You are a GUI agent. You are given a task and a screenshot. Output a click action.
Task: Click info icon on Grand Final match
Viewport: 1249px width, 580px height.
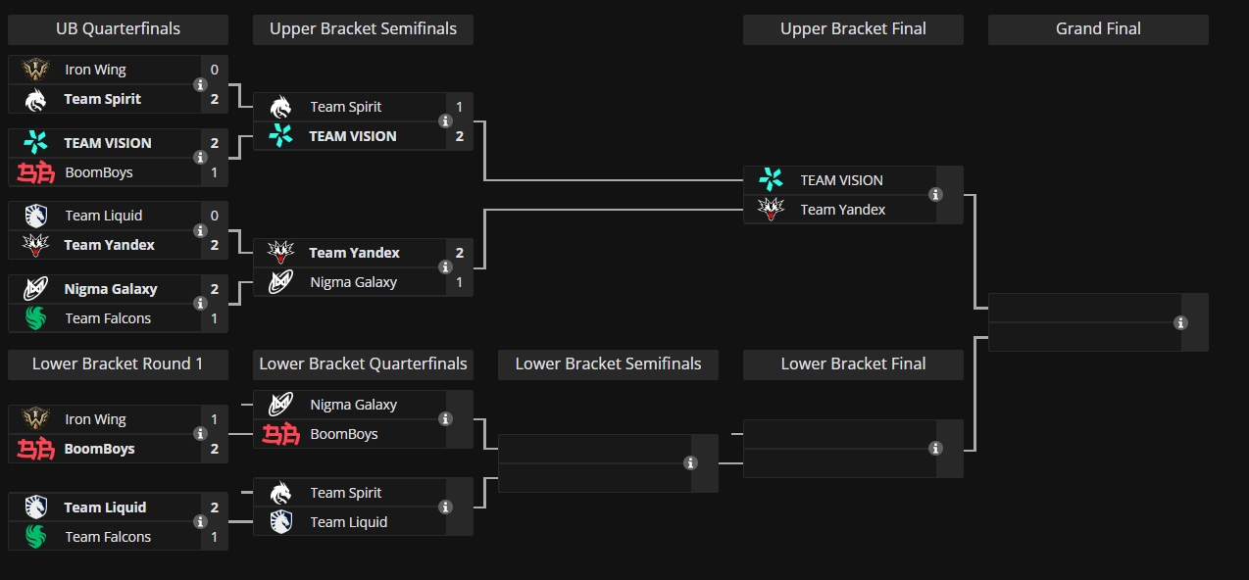[x=1180, y=322]
